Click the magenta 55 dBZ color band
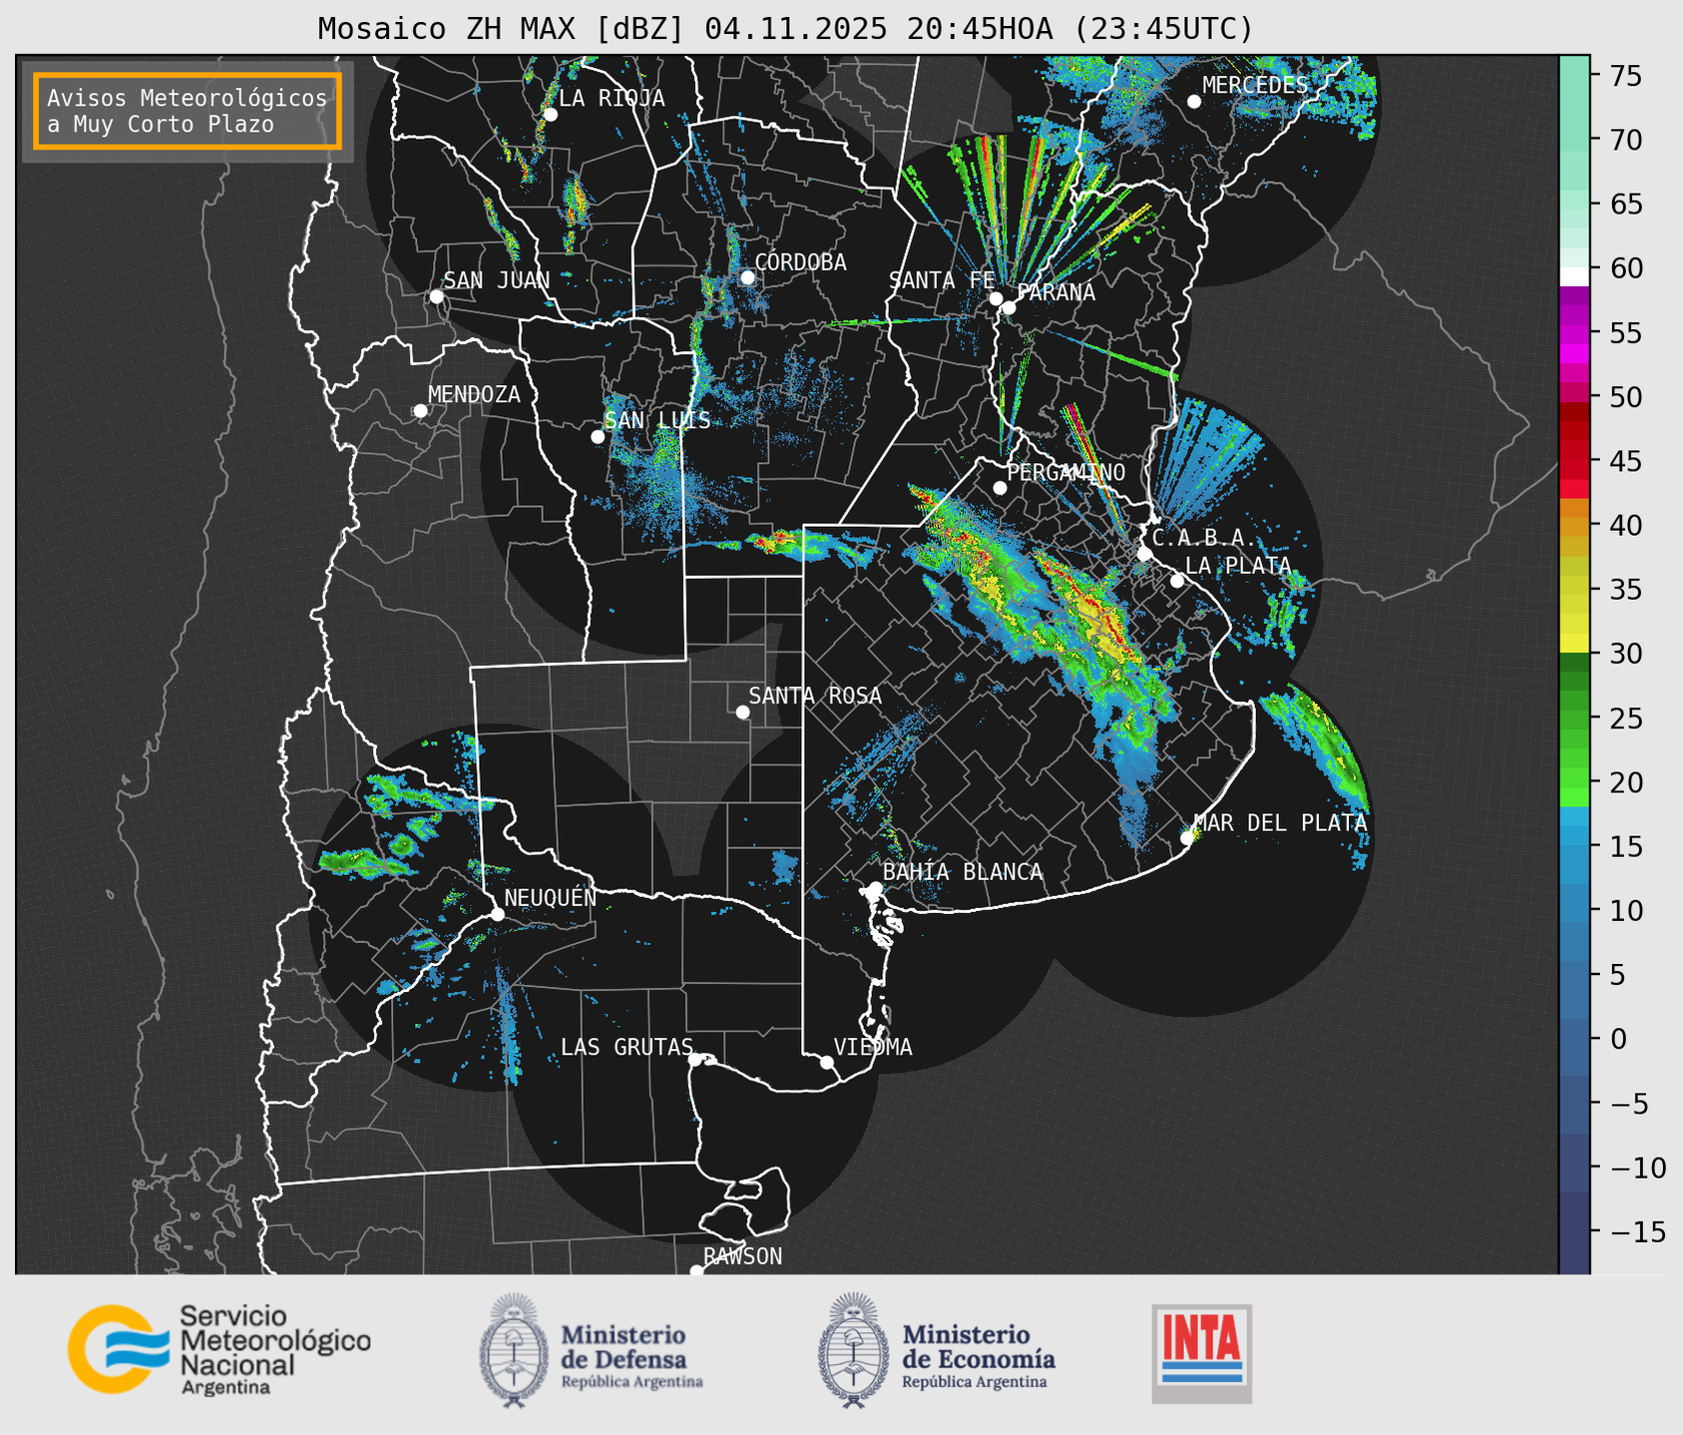Viewport: 1683px width, 1435px height. click(x=1574, y=334)
